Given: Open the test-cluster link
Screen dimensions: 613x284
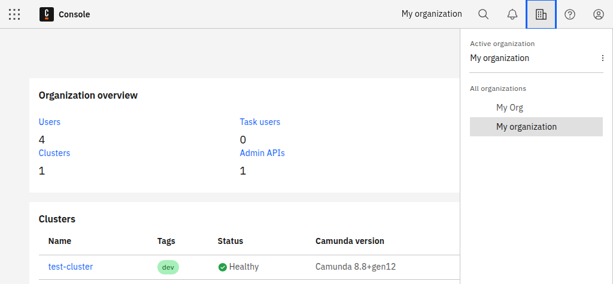Looking at the screenshot, I should click(71, 267).
